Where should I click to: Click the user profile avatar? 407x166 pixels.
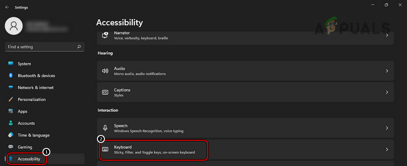(14, 26)
